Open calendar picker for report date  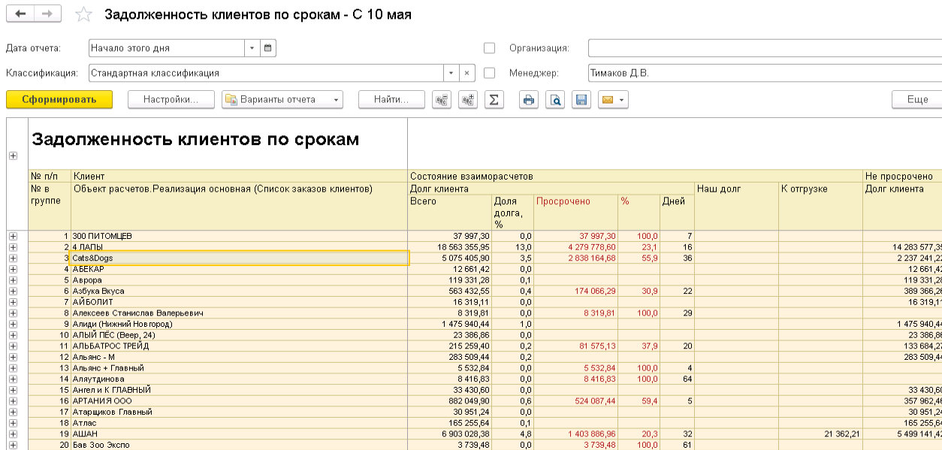point(268,48)
